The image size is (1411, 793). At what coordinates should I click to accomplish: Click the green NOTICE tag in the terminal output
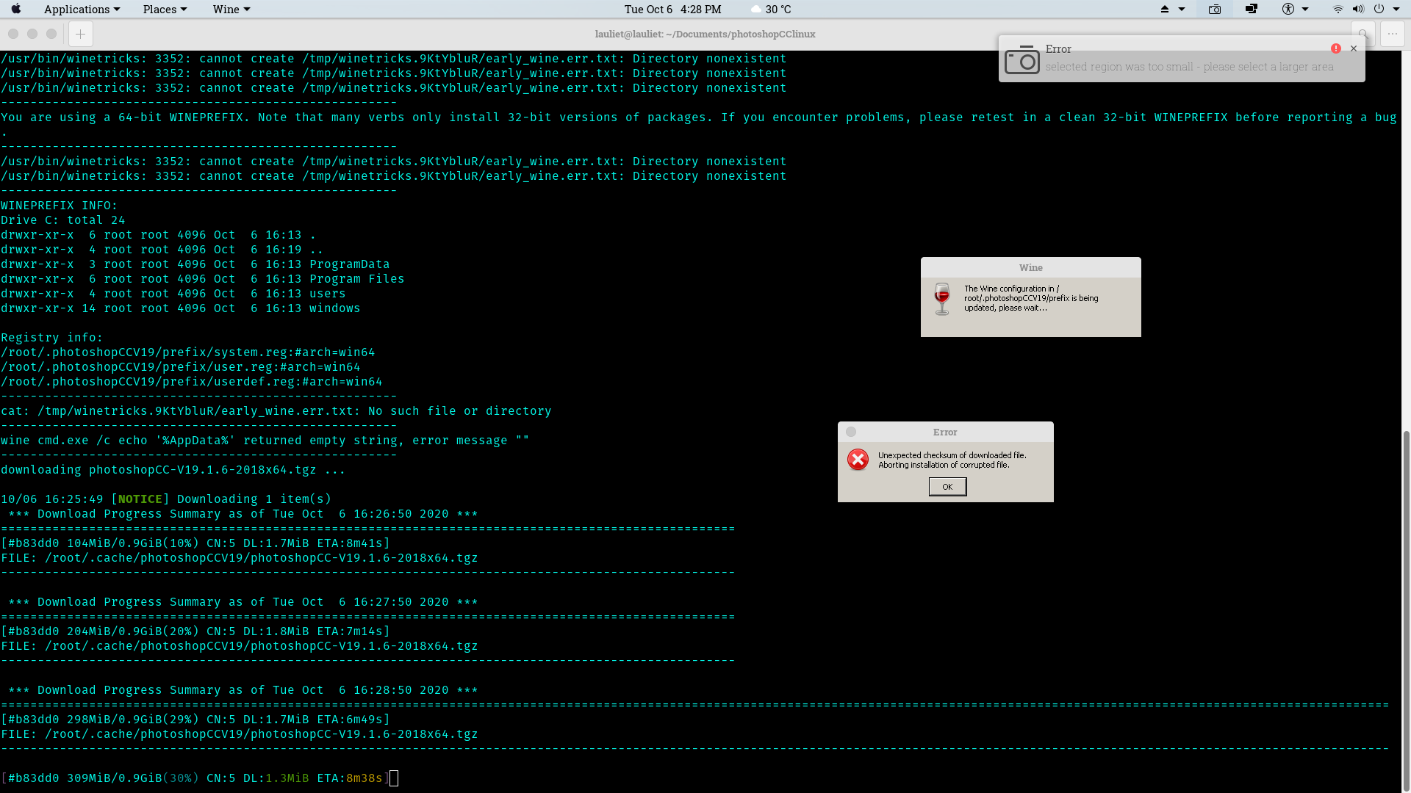pyautogui.click(x=140, y=499)
